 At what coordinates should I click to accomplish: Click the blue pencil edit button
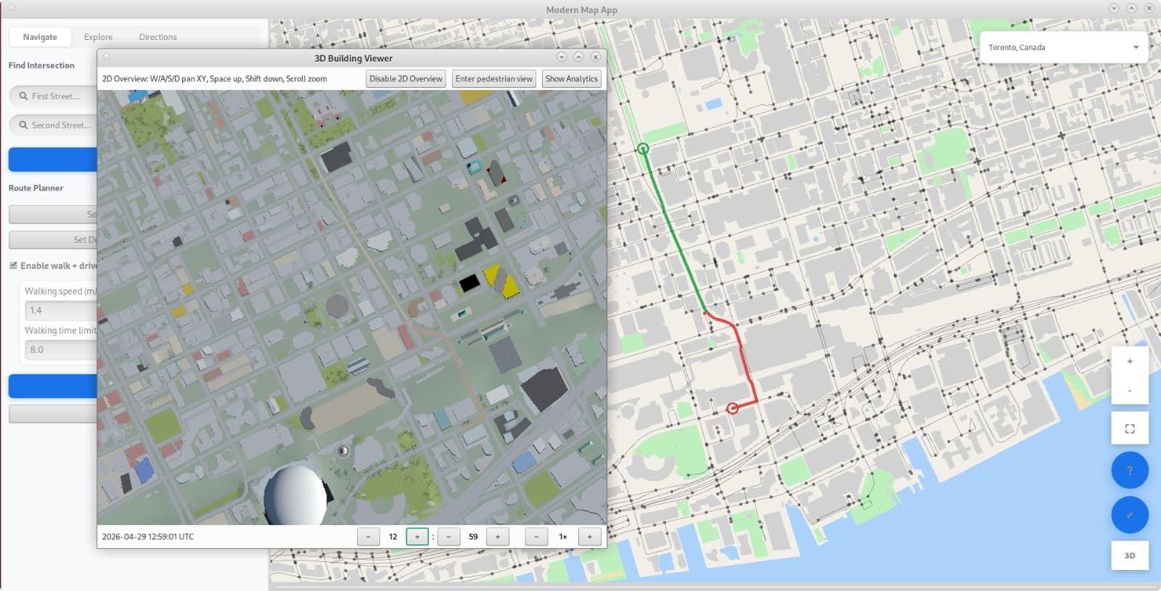click(x=1130, y=515)
